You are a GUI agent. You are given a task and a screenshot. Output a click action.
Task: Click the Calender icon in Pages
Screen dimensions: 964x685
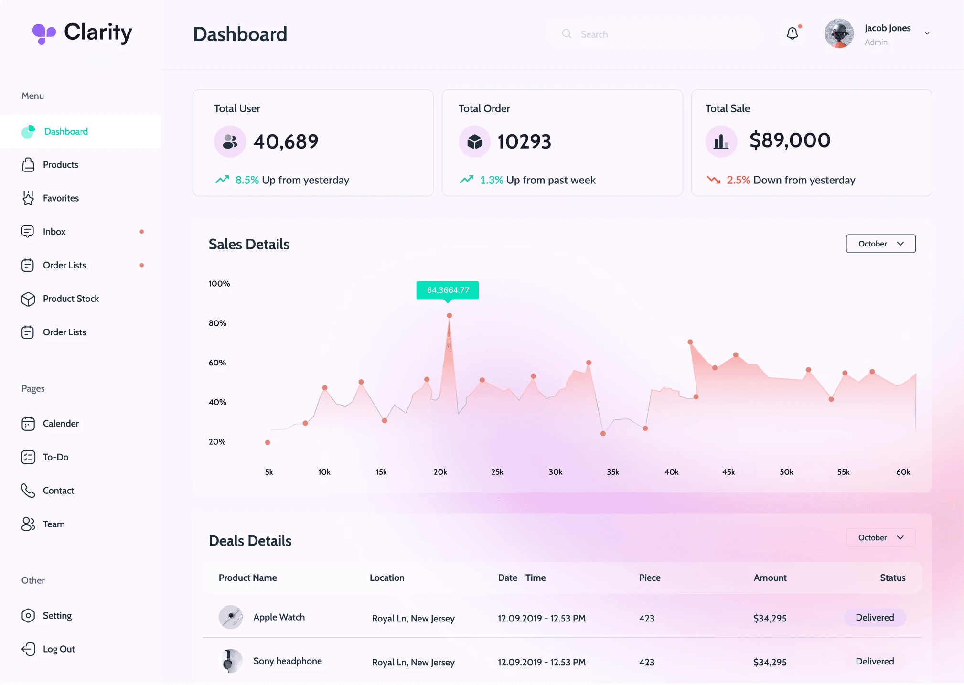[x=28, y=424]
